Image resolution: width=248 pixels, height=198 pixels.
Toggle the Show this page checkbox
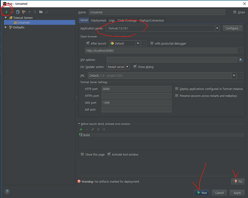pos(82,154)
